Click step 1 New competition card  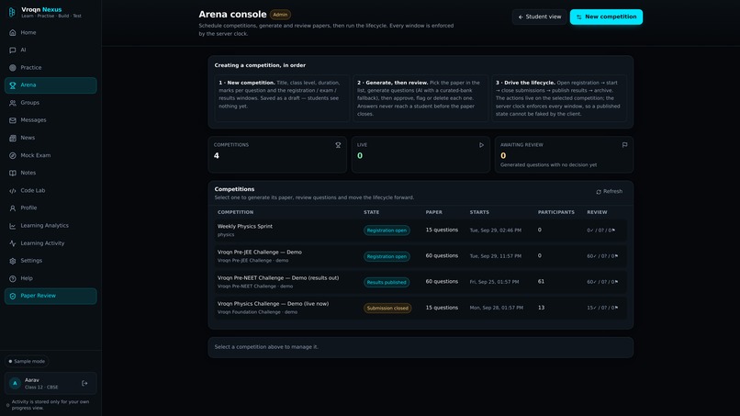coord(282,98)
